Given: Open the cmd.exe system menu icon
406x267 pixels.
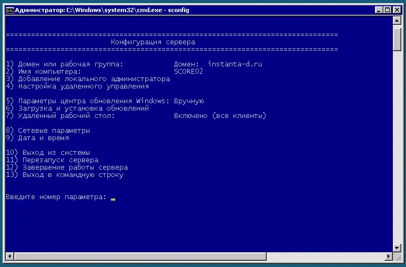Looking at the screenshot, I should 9,9.
